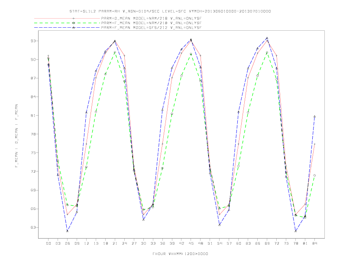Click x-axis tick label 15
Screen dimensions: 343x265
tap(96, 243)
